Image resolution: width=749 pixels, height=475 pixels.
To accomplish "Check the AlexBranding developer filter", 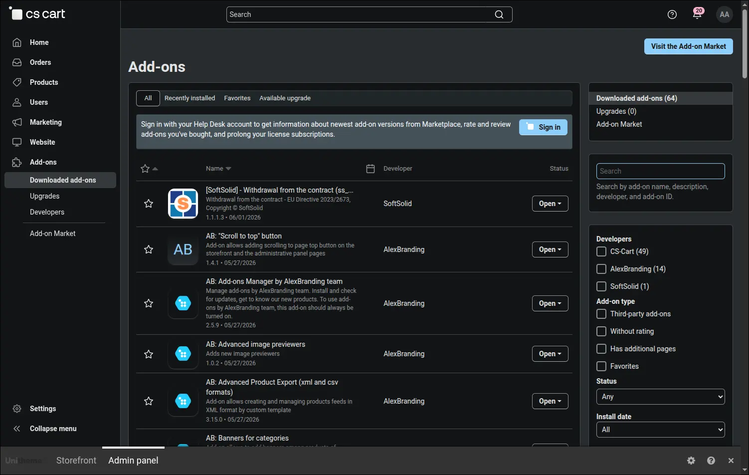I will point(601,269).
